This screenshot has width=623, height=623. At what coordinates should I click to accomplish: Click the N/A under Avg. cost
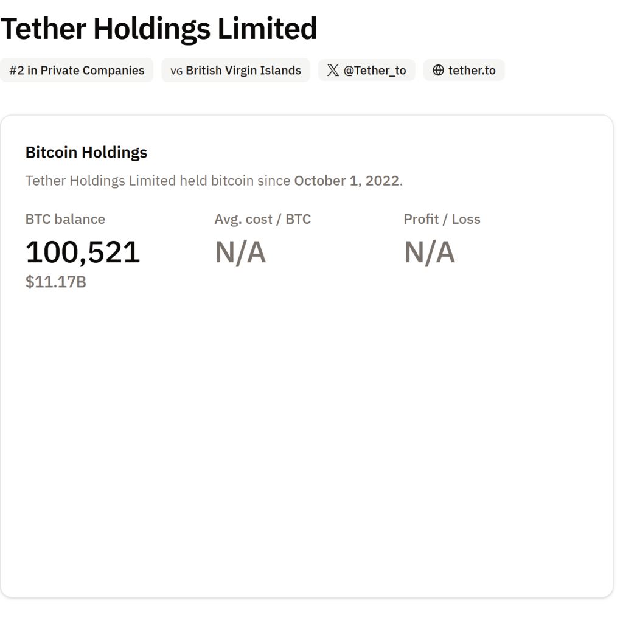click(240, 252)
